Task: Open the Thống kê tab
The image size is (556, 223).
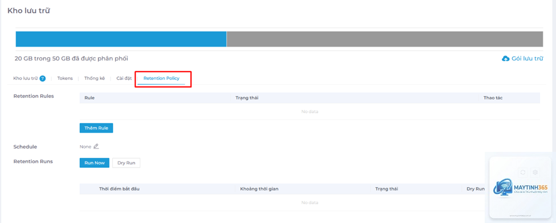Action: [94, 79]
